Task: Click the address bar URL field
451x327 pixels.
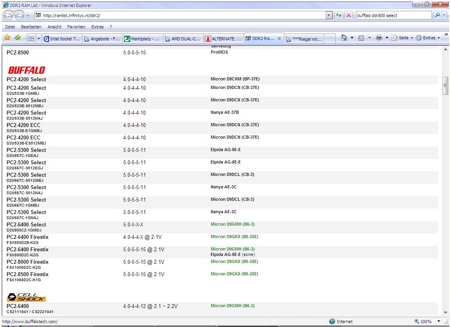Action: pyautogui.click(x=183, y=16)
